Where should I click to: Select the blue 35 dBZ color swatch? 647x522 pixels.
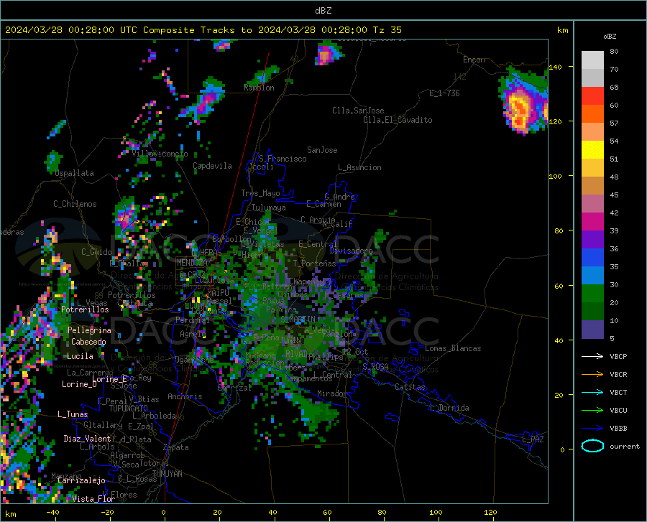[x=592, y=258]
